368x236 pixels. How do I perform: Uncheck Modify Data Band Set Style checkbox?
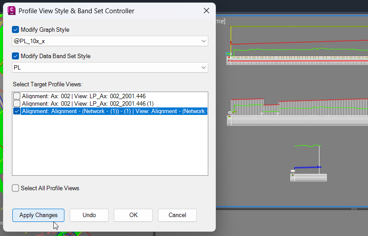tap(15, 56)
